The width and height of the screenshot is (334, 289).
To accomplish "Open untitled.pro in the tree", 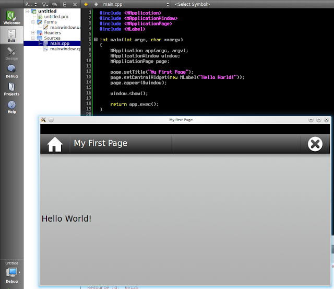I will click(x=56, y=17).
